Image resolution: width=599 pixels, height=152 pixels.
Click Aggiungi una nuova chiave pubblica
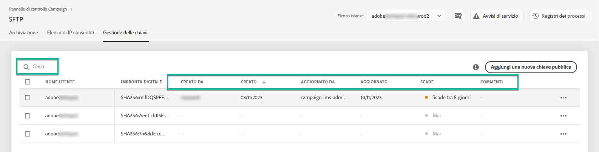click(530, 67)
